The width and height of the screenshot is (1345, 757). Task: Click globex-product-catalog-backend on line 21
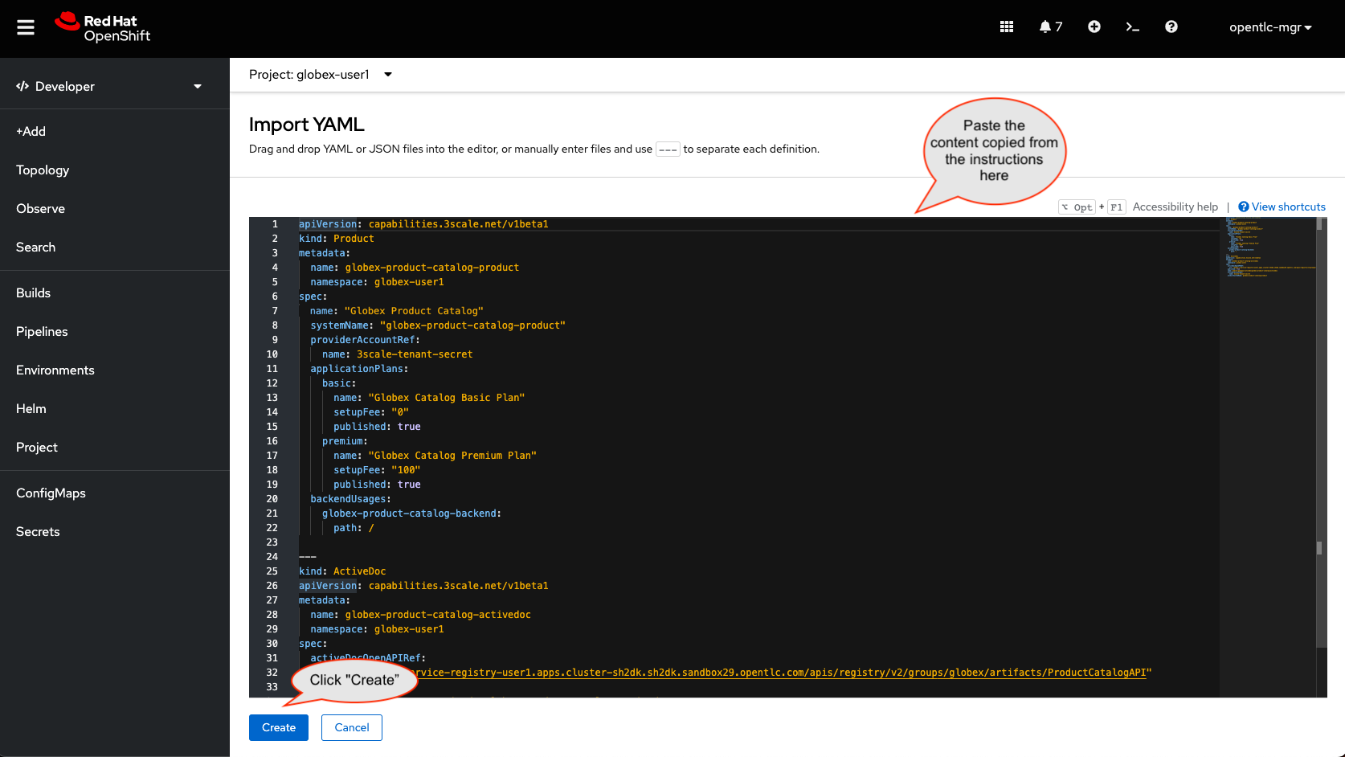[x=411, y=514]
